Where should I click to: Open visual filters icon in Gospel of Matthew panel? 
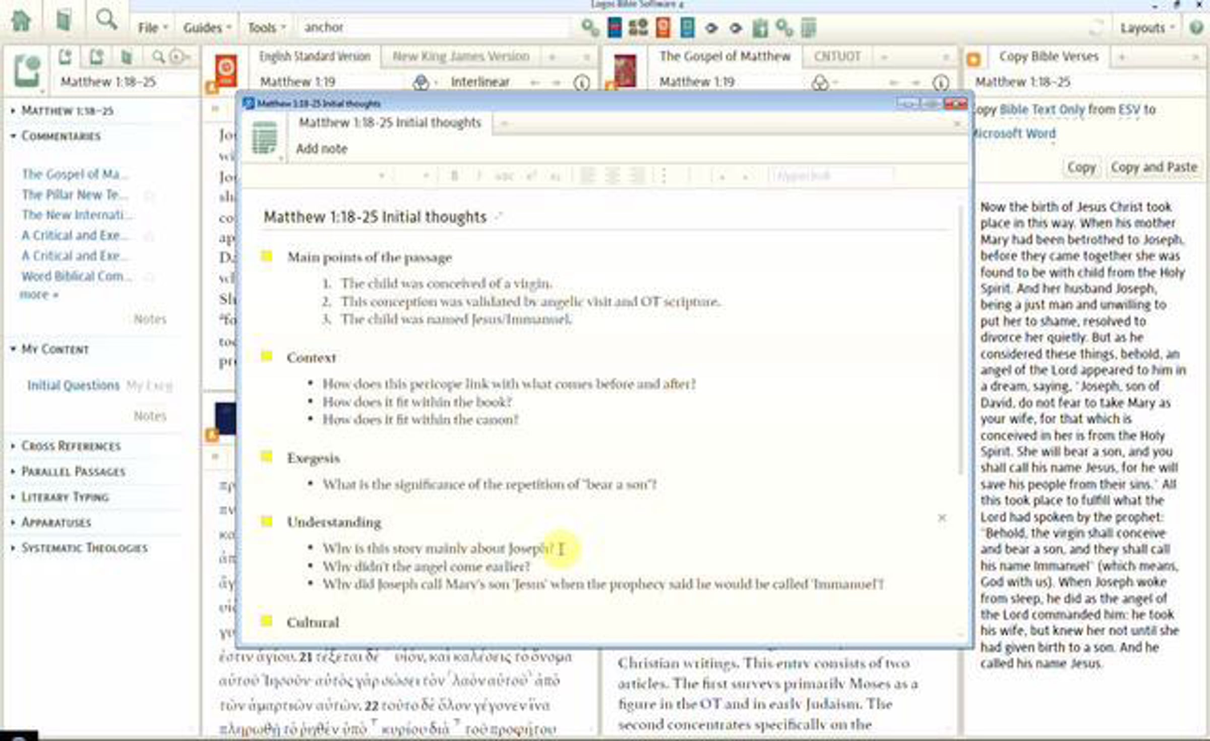pos(820,82)
